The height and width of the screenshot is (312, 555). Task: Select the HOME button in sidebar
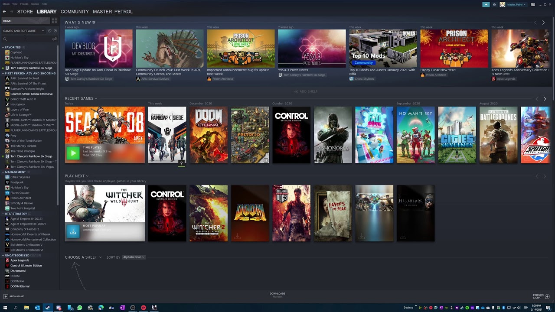coord(25,21)
